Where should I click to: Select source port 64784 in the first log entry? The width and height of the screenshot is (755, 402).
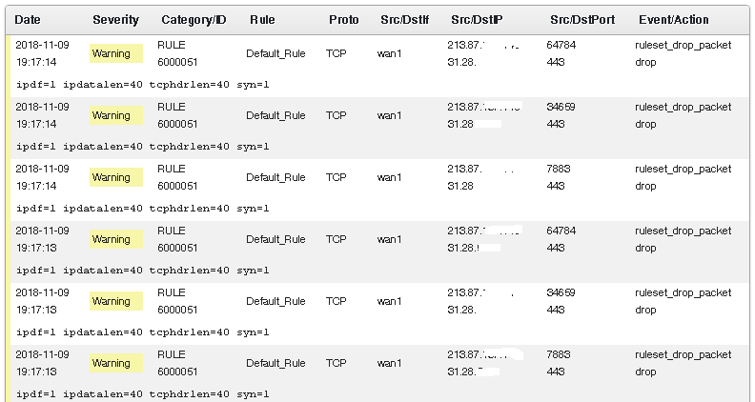(561, 45)
